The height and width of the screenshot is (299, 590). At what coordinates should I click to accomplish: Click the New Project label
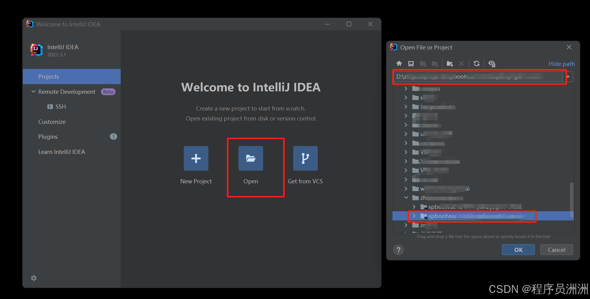click(196, 181)
